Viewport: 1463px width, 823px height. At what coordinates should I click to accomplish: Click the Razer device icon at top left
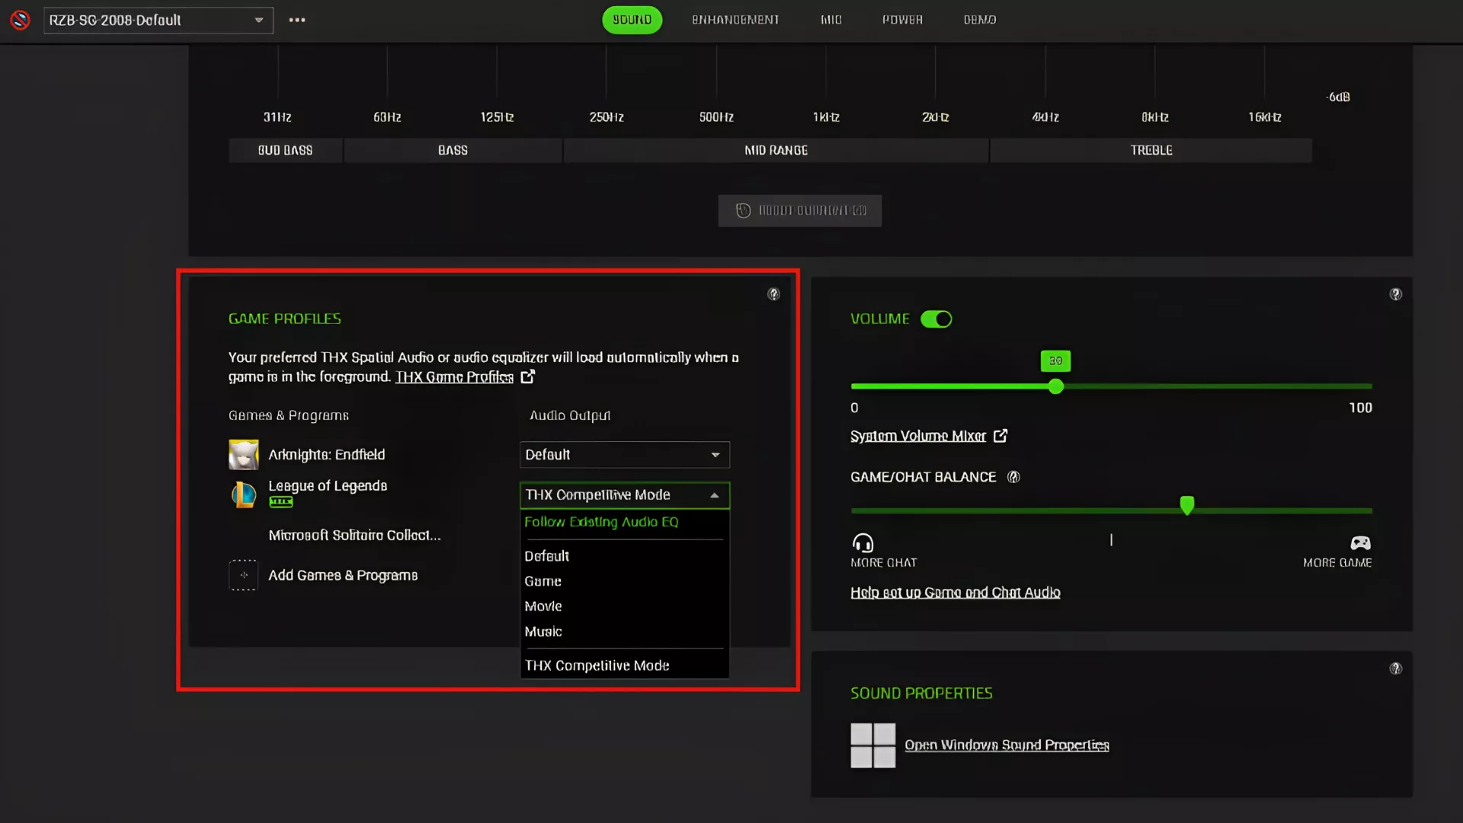pyautogui.click(x=21, y=20)
